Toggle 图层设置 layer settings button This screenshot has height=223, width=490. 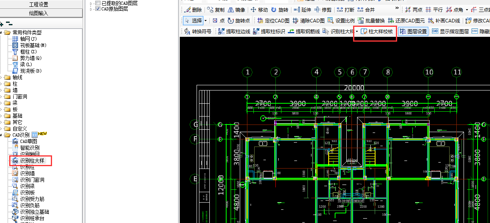414,31
